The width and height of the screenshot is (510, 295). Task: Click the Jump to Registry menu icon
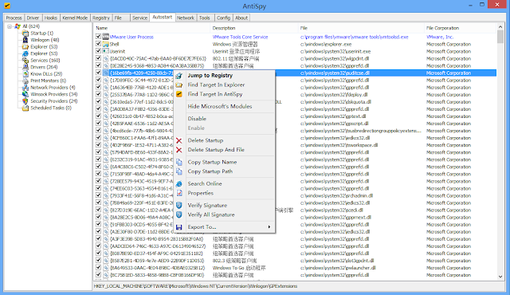pyautogui.click(x=178, y=76)
